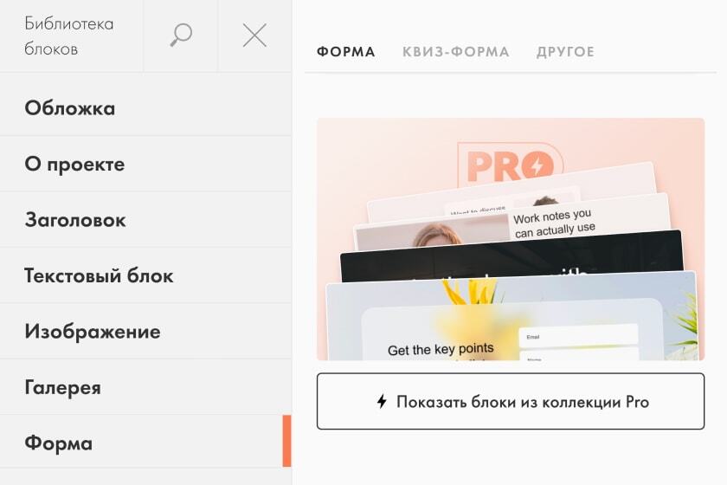Screen dimensions: 727x485
Task: Open the block library search magnifier
Action: 181,36
